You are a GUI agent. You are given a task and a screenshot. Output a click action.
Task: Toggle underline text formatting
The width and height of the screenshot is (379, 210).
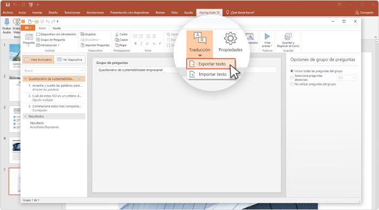point(147,43)
